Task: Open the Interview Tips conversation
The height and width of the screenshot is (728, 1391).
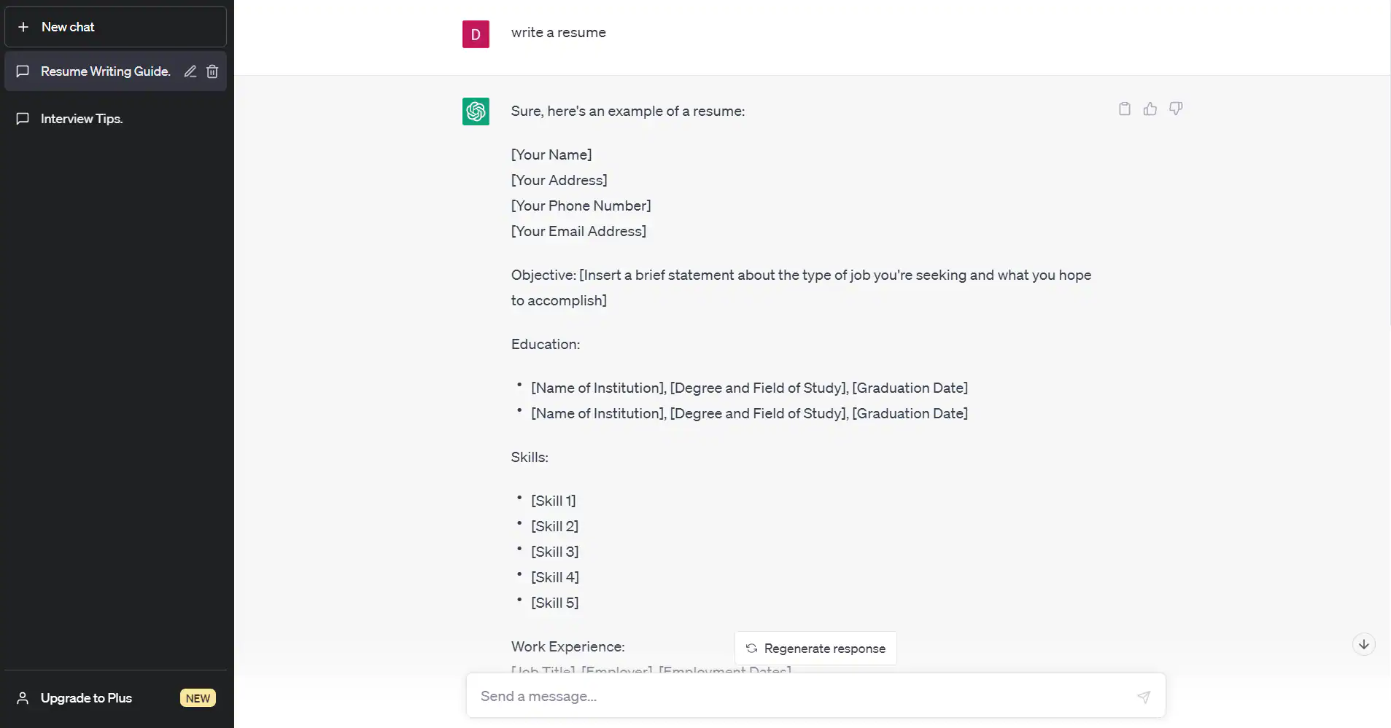Action: 82,119
